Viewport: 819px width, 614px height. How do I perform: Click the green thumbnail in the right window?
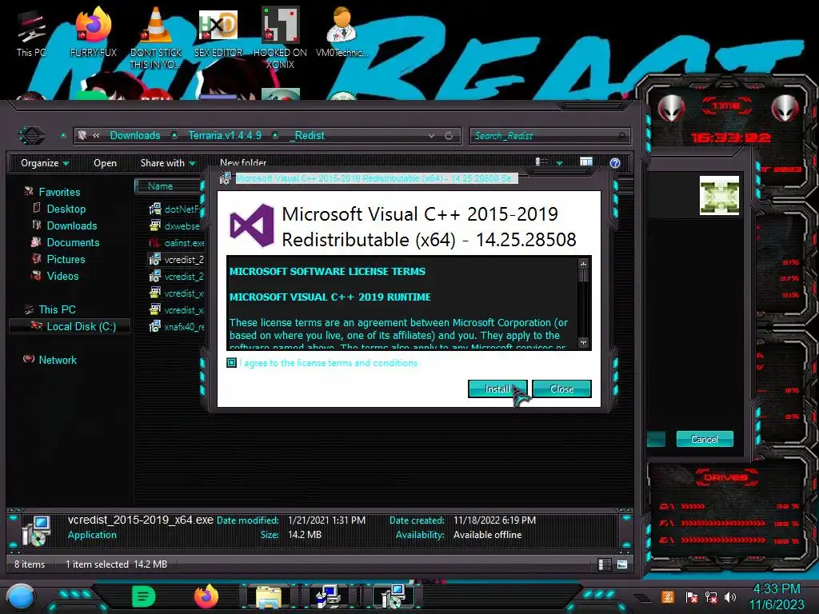point(719,195)
